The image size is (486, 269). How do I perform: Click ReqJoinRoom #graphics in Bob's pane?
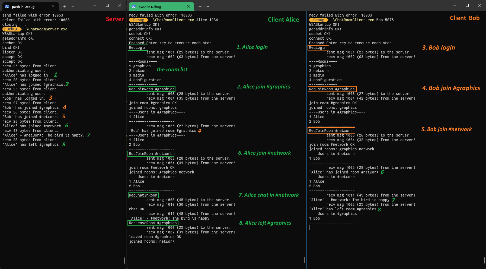pos(332,89)
